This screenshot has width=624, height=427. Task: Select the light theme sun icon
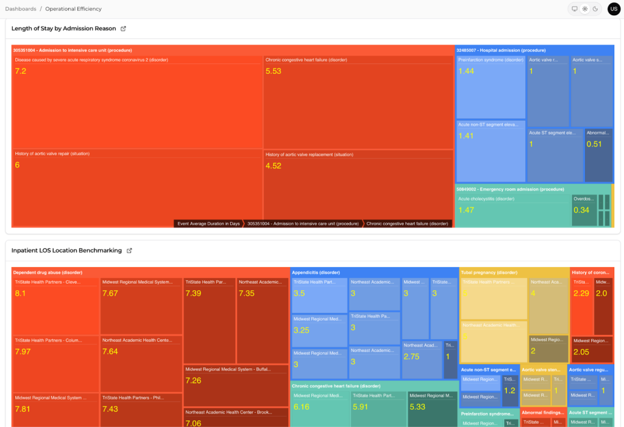click(x=585, y=9)
